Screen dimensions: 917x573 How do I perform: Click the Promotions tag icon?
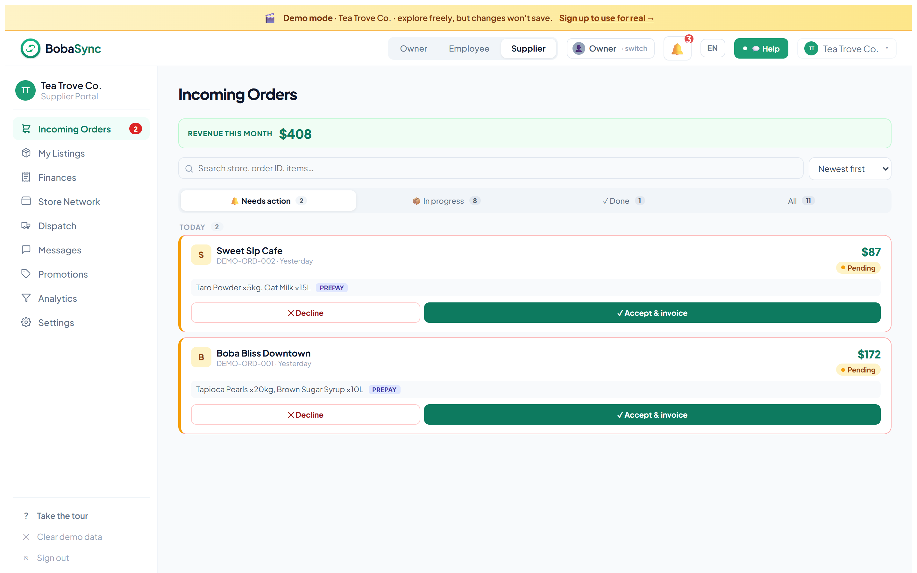[x=26, y=274]
